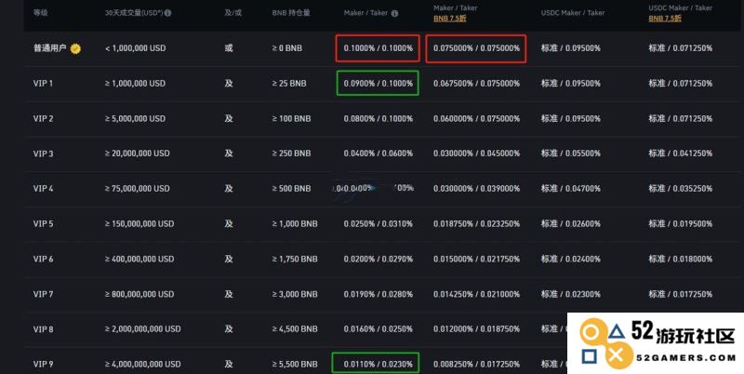The height and width of the screenshot is (374, 744).
Task: Click the info icon beside the Maker / Taker header
Action: coord(394,13)
